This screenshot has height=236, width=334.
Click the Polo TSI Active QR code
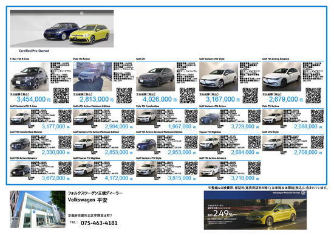pos(124,95)
